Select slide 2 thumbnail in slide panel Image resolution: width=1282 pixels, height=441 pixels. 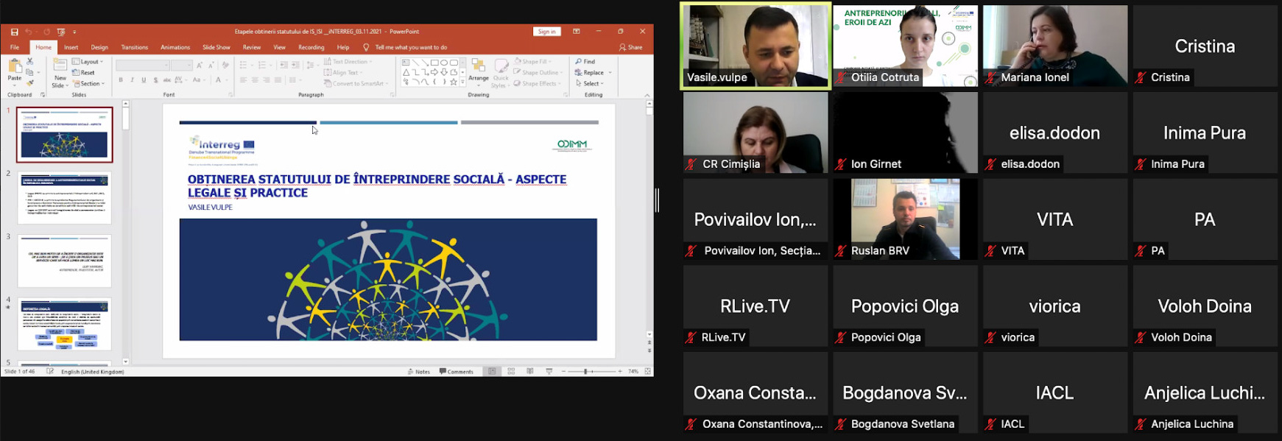[x=65, y=198]
